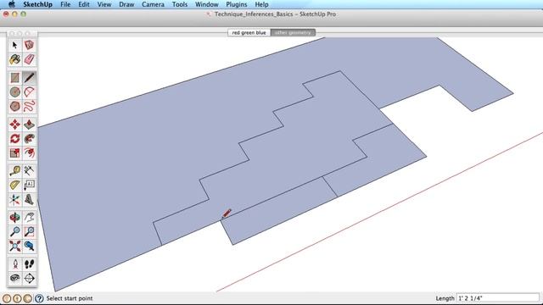The width and height of the screenshot is (543, 305).
Task: Activate the Text label tool
Action: point(29,185)
